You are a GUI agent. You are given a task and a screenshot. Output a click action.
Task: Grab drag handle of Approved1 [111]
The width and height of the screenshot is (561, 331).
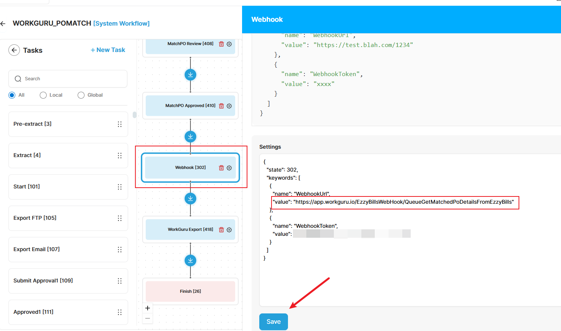pyautogui.click(x=120, y=312)
